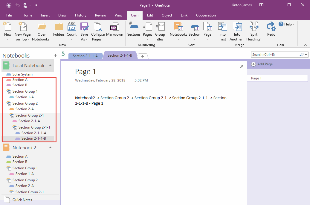This screenshot has width=310, height=205.
Task: Click the Sort Section icon
Action: (195, 27)
